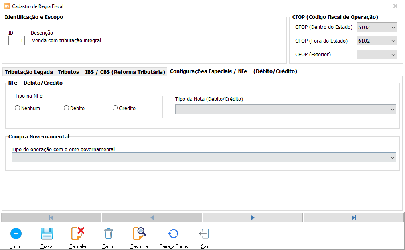The height and width of the screenshot is (250, 405).
Task: Exit via the Sair icon
Action: tap(204, 234)
